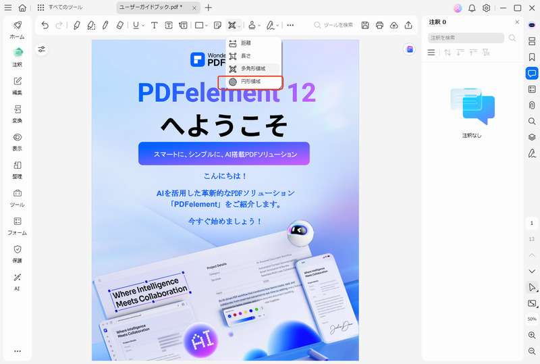Click the 注釈を検索 search field
This screenshot has width=540, height=364.
click(466, 38)
